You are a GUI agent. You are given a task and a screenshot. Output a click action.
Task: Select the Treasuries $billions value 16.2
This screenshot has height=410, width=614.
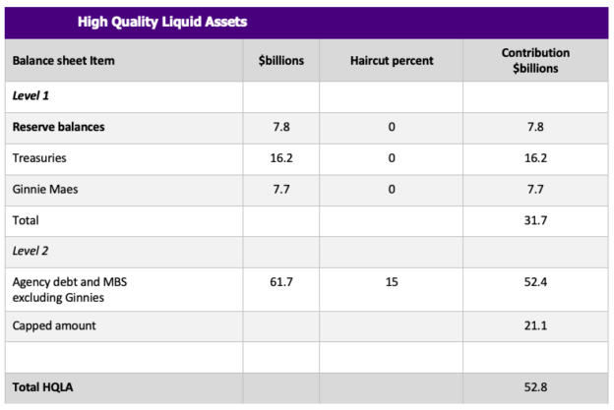pos(282,158)
